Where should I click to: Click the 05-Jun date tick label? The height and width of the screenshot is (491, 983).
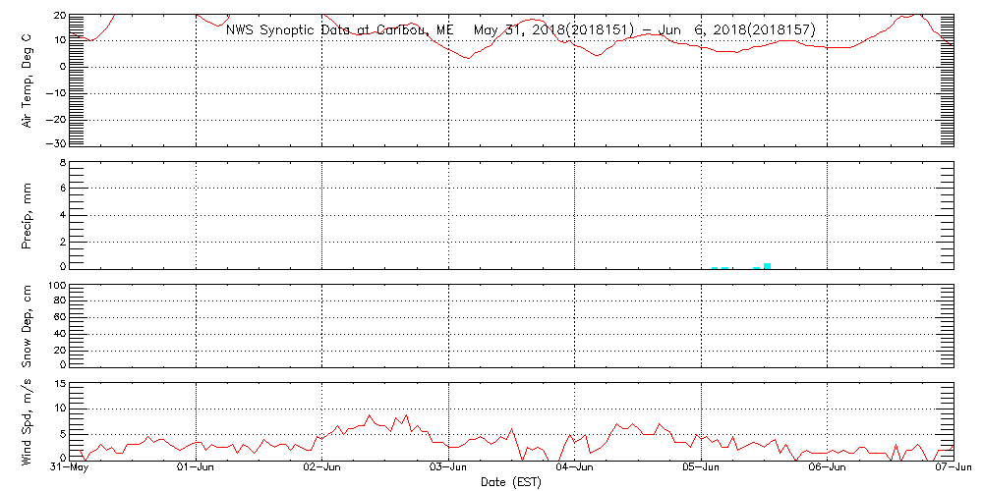point(701,468)
